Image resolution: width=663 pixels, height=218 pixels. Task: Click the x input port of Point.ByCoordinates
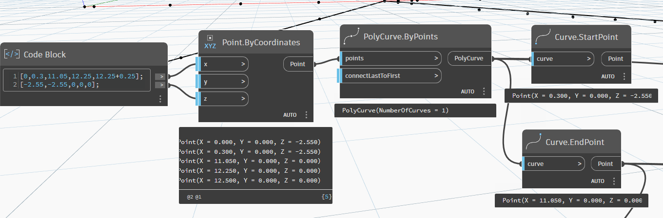223,64
